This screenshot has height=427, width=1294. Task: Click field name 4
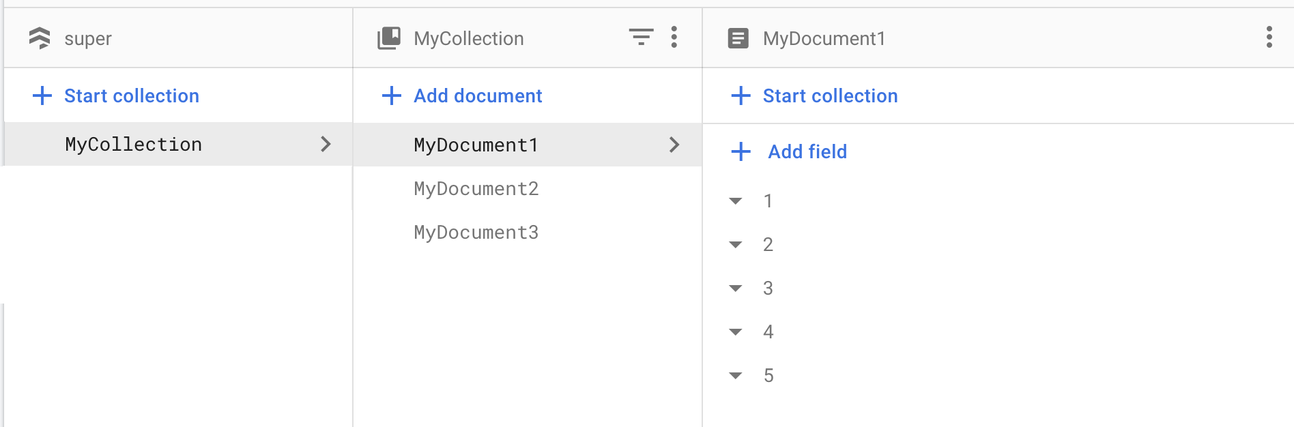[x=768, y=332]
